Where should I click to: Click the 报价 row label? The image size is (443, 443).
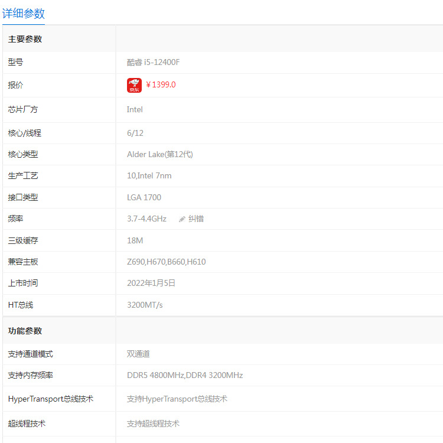click(x=15, y=85)
